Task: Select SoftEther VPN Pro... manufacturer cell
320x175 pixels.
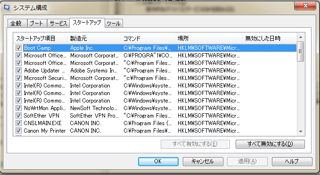Action: [x=94, y=116]
